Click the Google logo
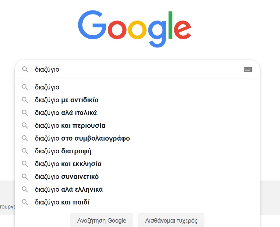The width and height of the screenshot is (280, 227). pyautogui.click(x=135, y=29)
